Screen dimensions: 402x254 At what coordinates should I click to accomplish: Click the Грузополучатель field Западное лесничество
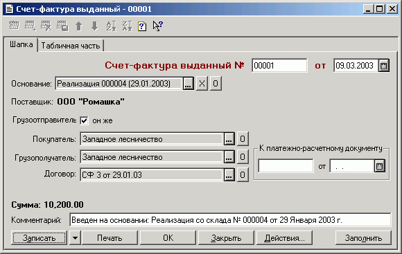pos(152,156)
